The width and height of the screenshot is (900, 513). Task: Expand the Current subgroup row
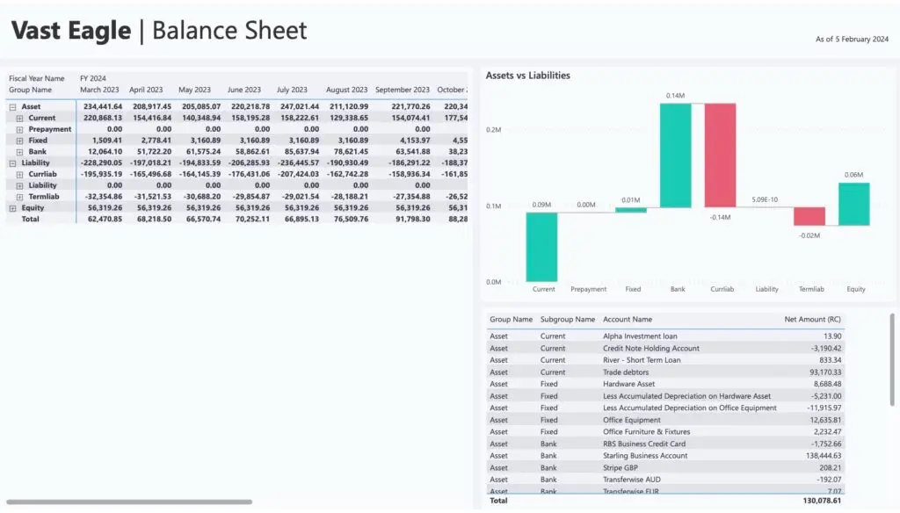pos(20,118)
